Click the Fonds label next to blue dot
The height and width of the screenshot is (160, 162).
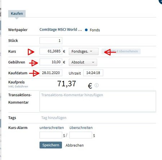click(95, 30)
